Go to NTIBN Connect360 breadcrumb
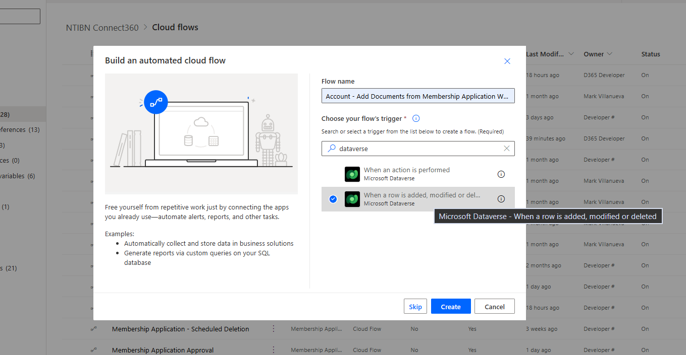The width and height of the screenshot is (686, 355). (102, 28)
